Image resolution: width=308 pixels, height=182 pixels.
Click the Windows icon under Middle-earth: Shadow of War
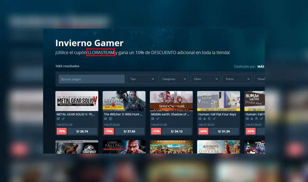pyautogui.click(x=153, y=119)
